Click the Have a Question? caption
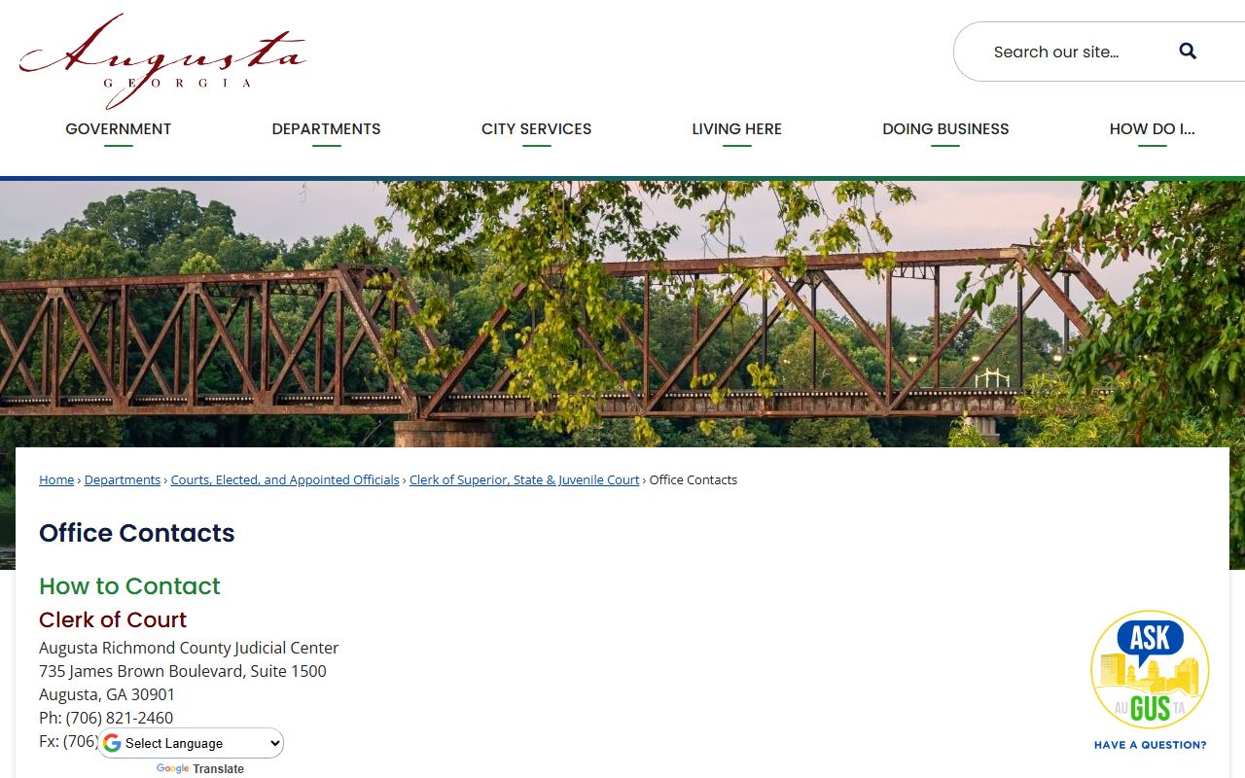 [1150, 745]
